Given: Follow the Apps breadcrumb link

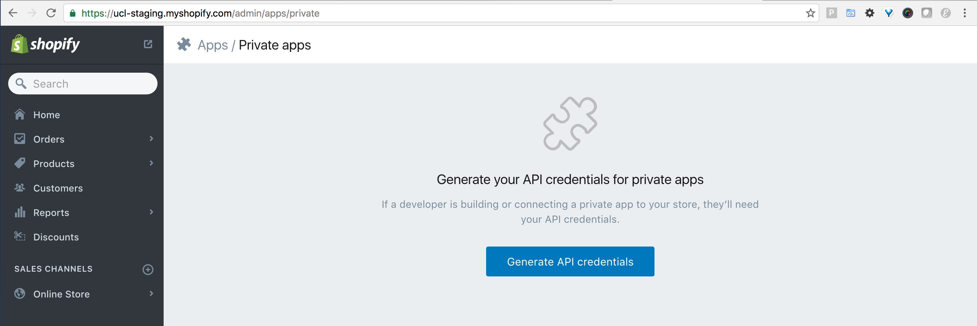Looking at the screenshot, I should (x=213, y=45).
